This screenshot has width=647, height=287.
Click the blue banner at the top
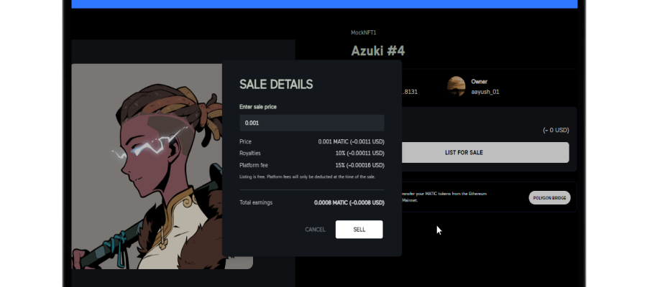[324, 4]
